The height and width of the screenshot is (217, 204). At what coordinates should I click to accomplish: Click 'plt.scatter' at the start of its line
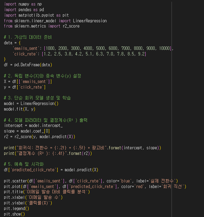click(x=15, y=181)
